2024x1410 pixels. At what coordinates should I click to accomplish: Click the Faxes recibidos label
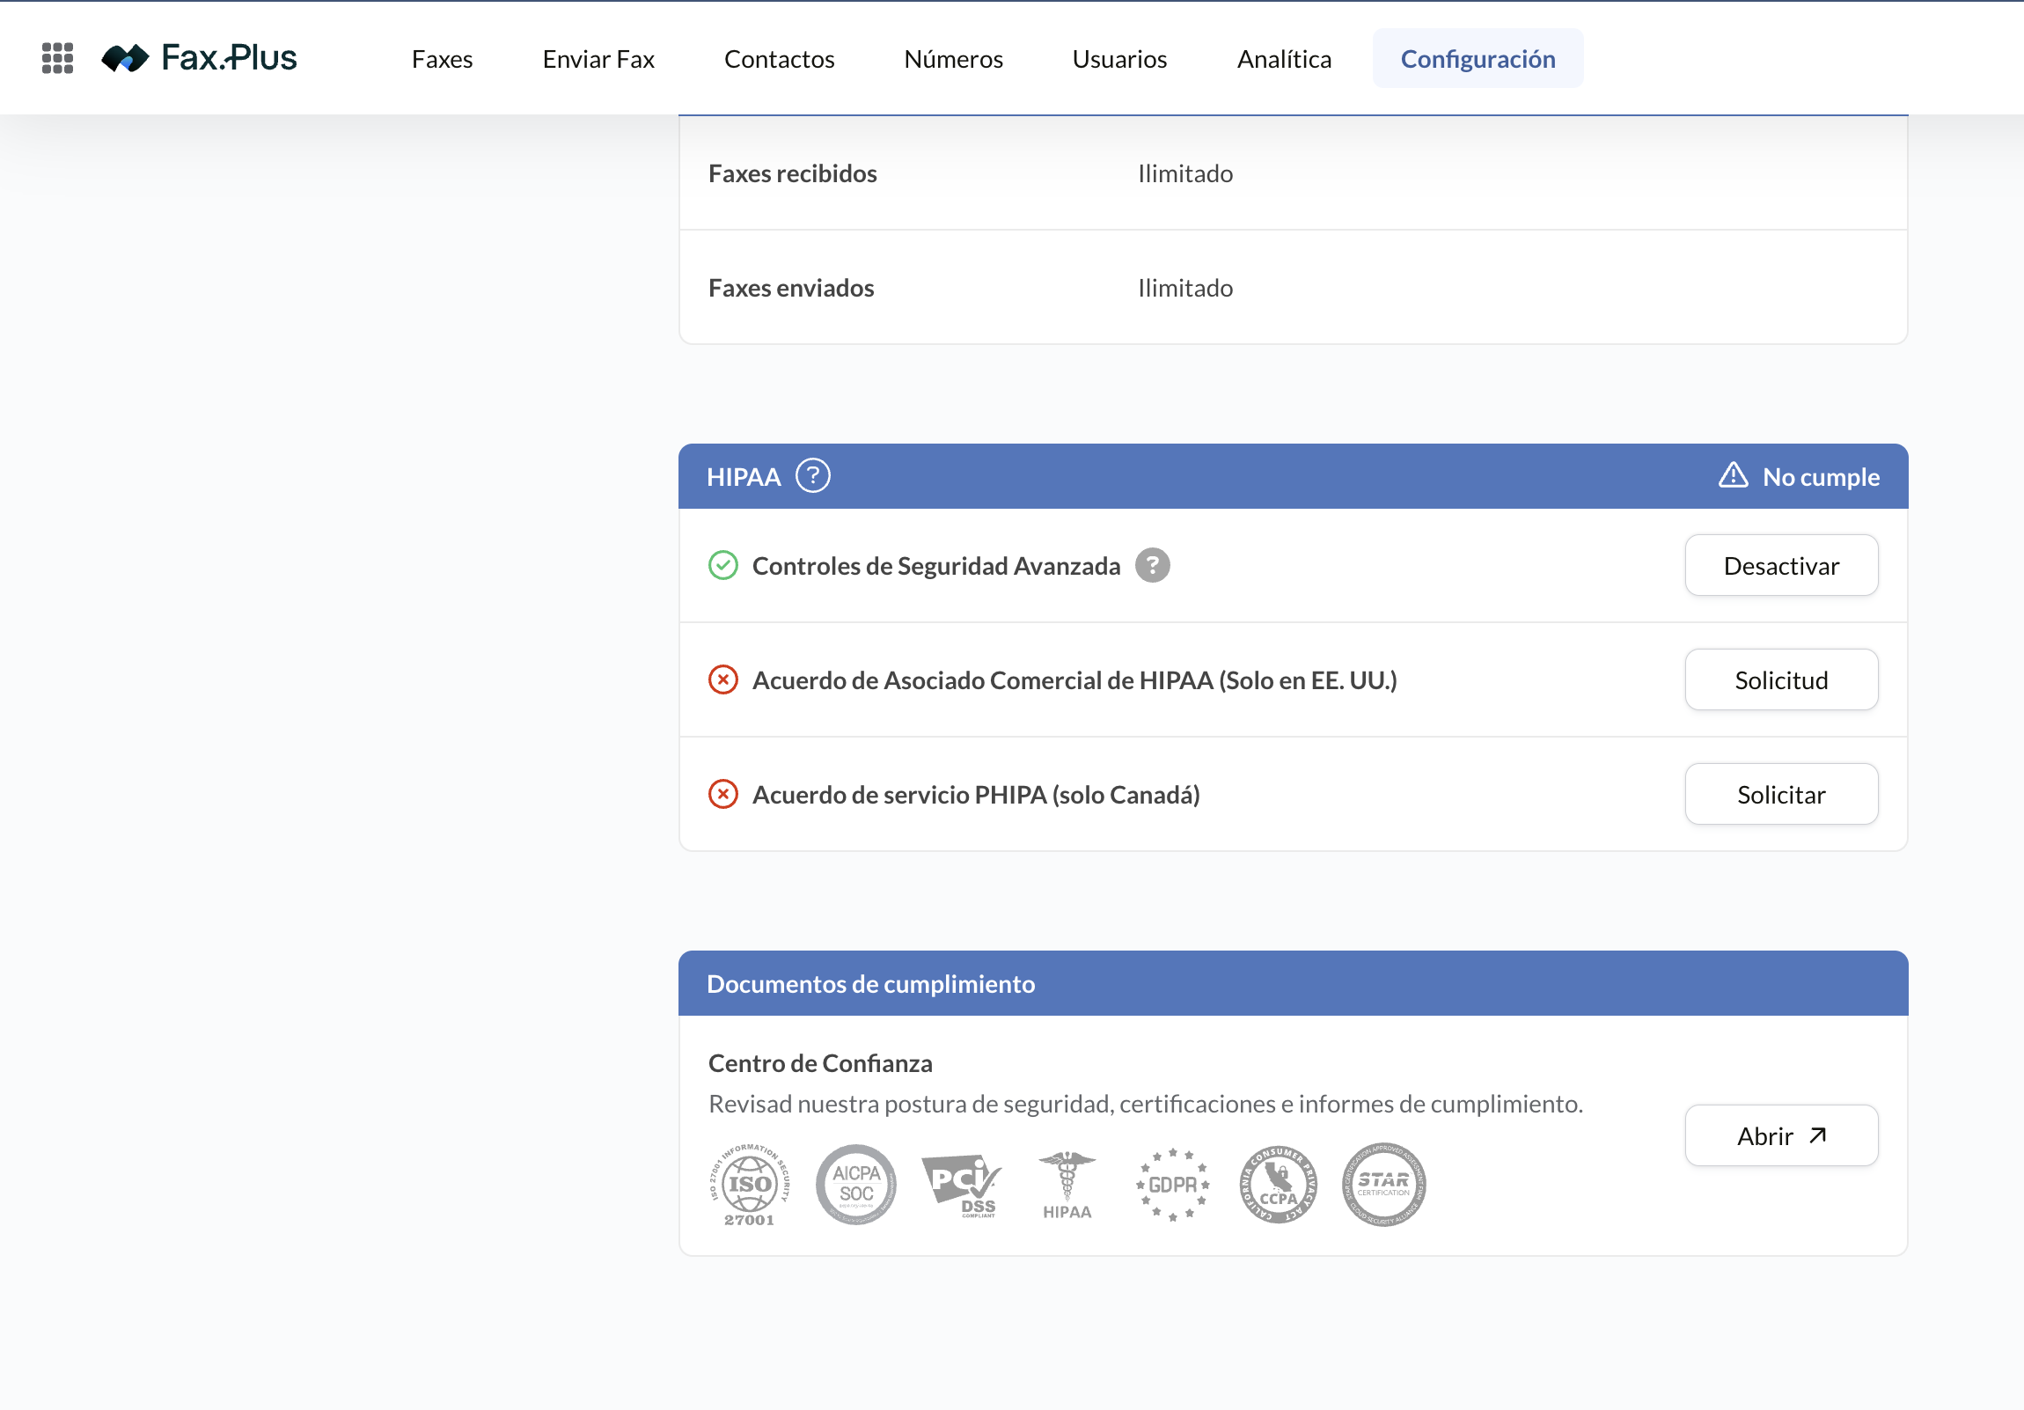[793, 173]
